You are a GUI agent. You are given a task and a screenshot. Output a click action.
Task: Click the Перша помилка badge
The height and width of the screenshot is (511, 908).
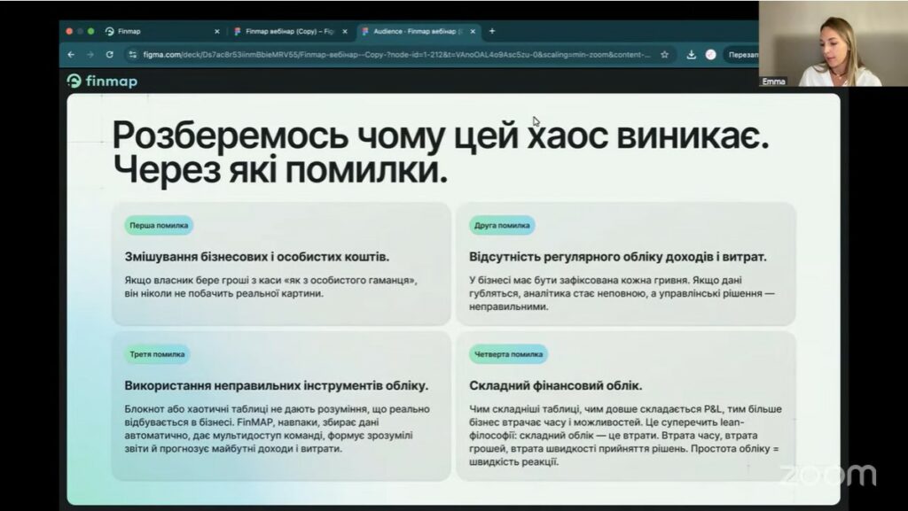159,225
